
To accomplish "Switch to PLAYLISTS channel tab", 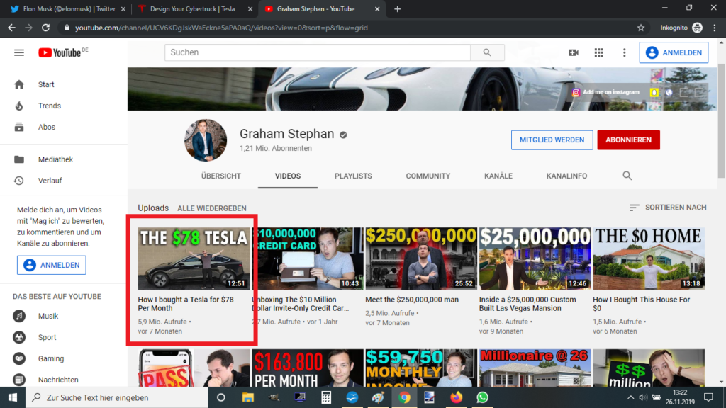I will point(353,176).
